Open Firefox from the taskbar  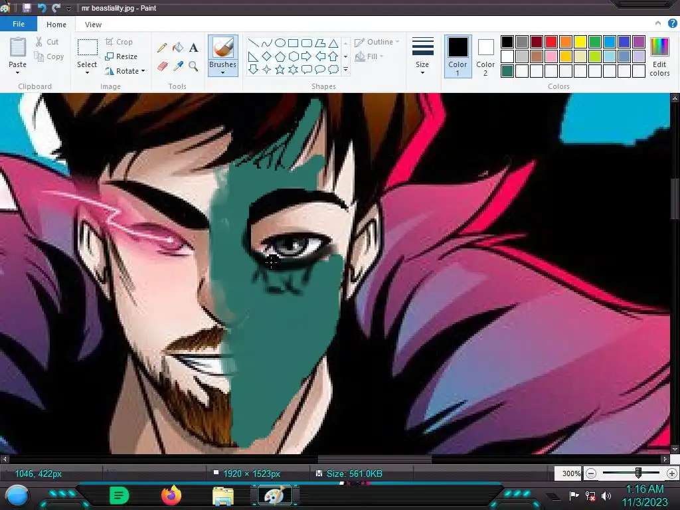point(171,495)
